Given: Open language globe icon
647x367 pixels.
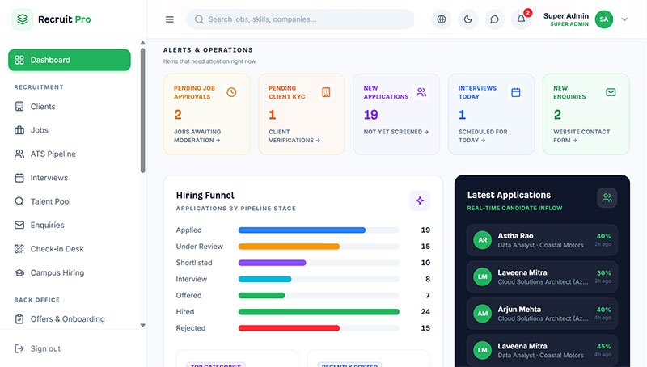Looking at the screenshot, I should tap(442, 19).
